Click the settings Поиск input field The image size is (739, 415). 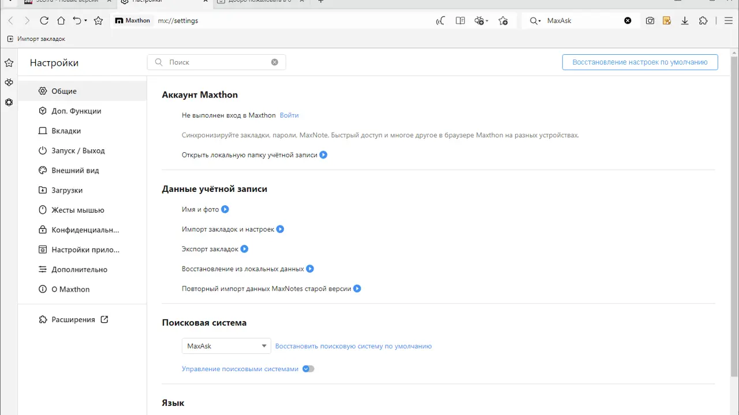point(217,62)
